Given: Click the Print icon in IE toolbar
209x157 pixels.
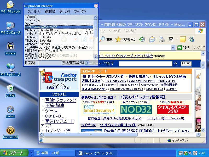Looking at the screenshot, I should coord(162,39).
